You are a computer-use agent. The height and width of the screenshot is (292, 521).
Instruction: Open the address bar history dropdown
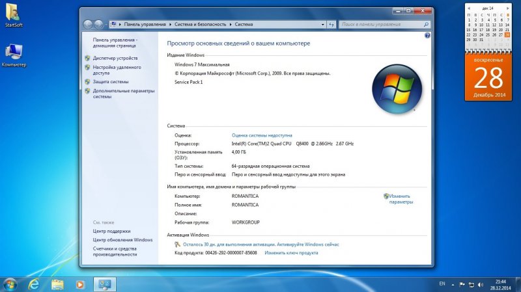pyautogui.click(x=322, y=24)
